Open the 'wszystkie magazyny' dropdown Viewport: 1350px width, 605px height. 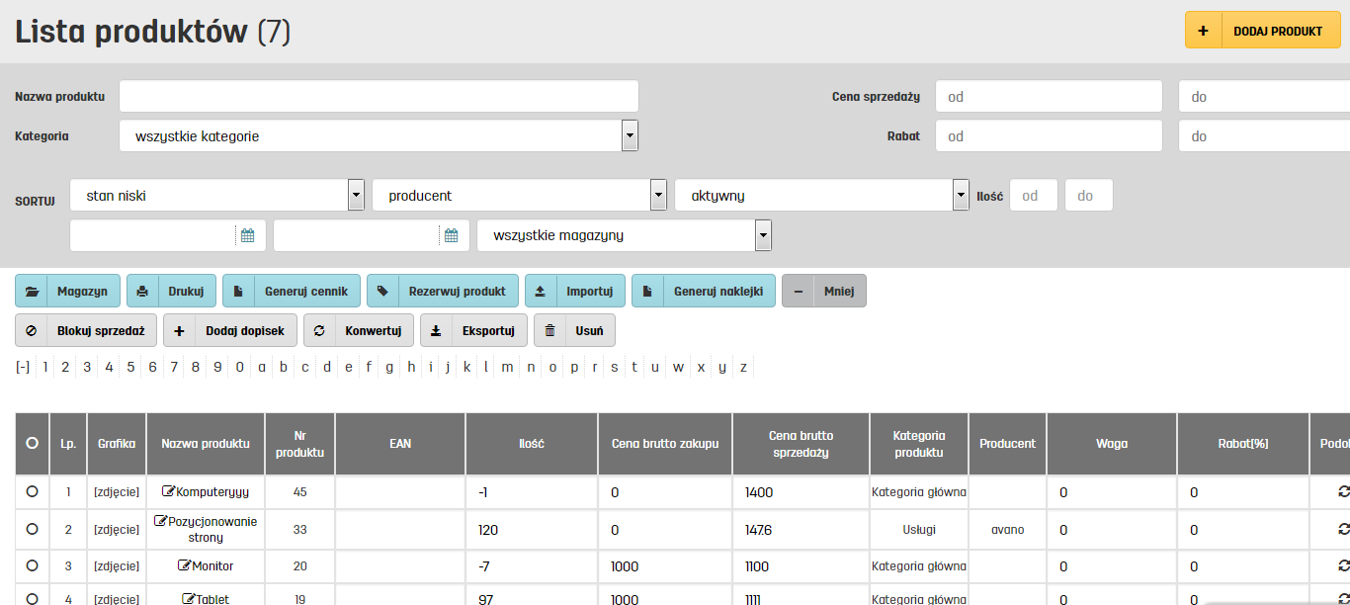763,235
